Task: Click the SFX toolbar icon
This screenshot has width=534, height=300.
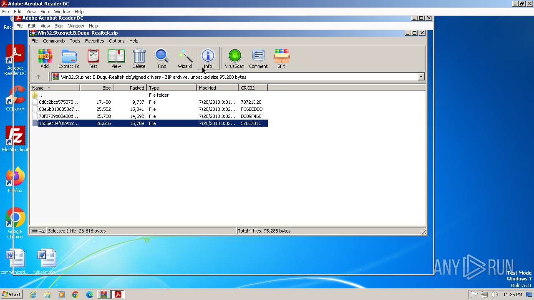Action: click(x=282, y=59)
